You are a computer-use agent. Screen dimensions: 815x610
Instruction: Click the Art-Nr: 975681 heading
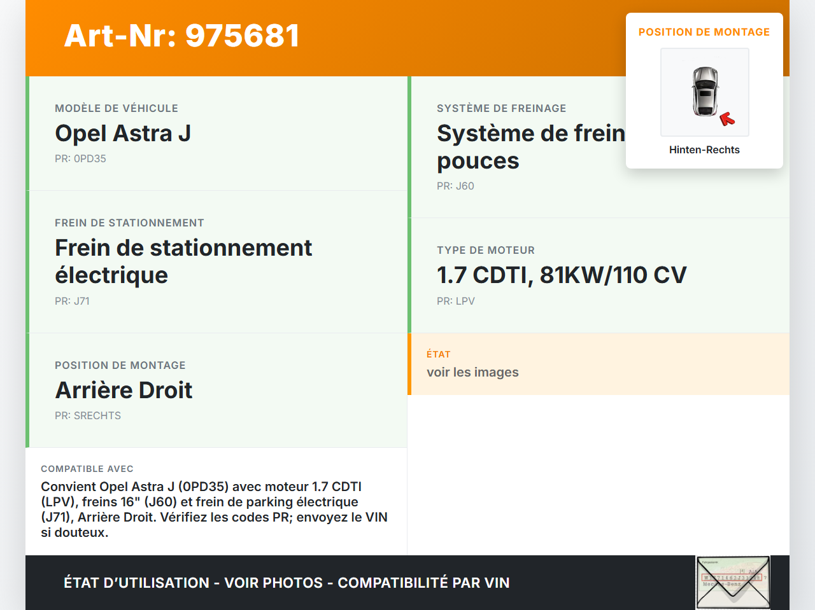(x=181, y=36)
